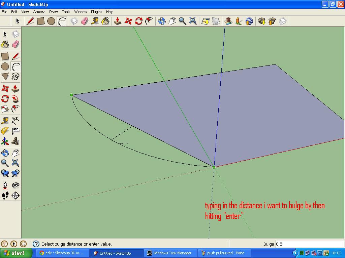Viewport: 345px width, 258px height.
Task: Pick the Move tool in left toolset
Action: [x=5, y=88]
